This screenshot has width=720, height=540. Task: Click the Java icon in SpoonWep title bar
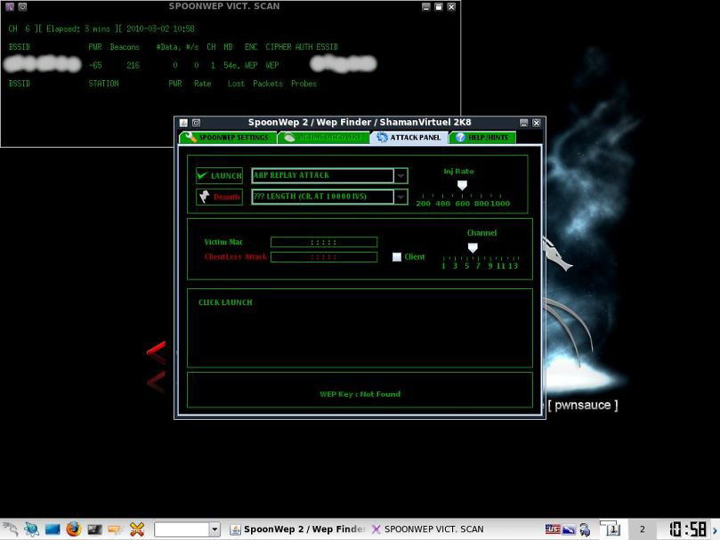(x=183, y=123)
